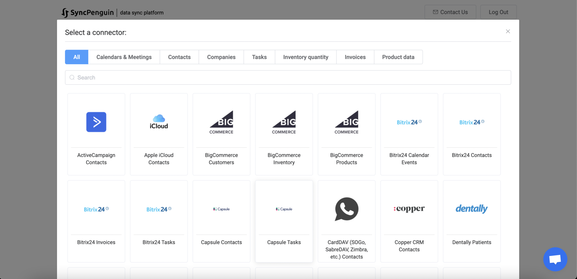Click the Bitrix24 Contacts label
577x279 pixels.
(x=472, y=155)
